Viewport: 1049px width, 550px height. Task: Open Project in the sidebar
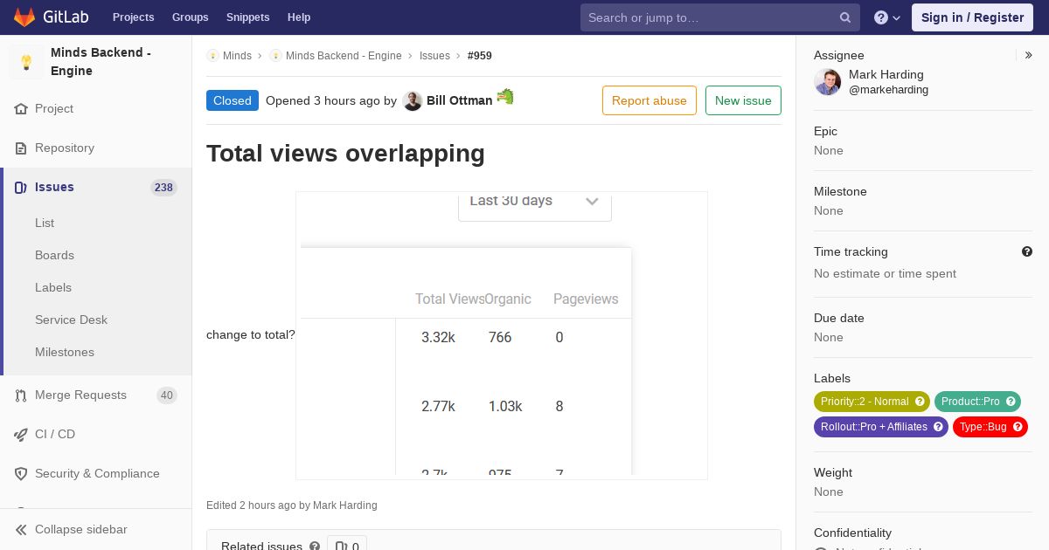click(54, 108)
